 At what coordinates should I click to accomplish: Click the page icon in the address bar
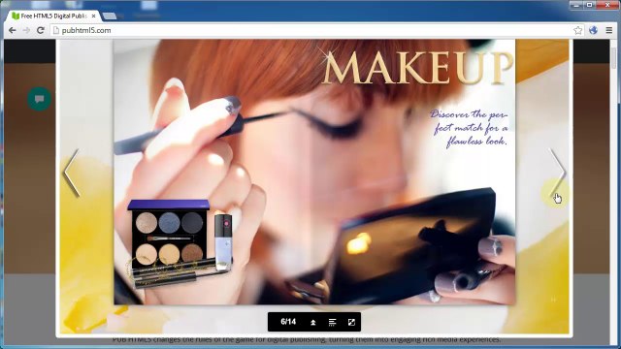tap(56, 30)
